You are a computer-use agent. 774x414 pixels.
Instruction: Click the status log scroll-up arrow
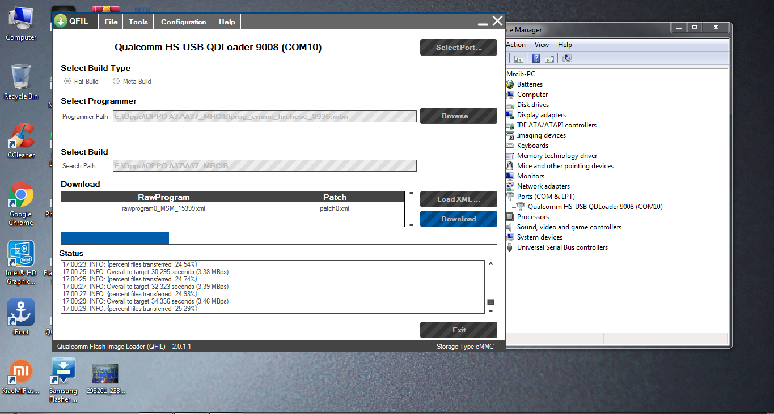pyautogui.click(x=491, y=263)
